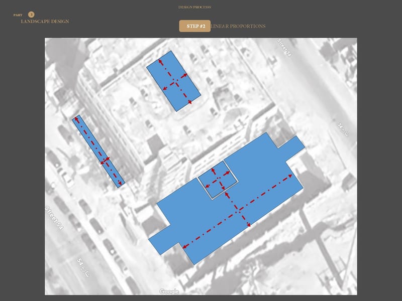Click the PART label text
This screenshot has width=402, height=301.
click(x=18, y=15)
